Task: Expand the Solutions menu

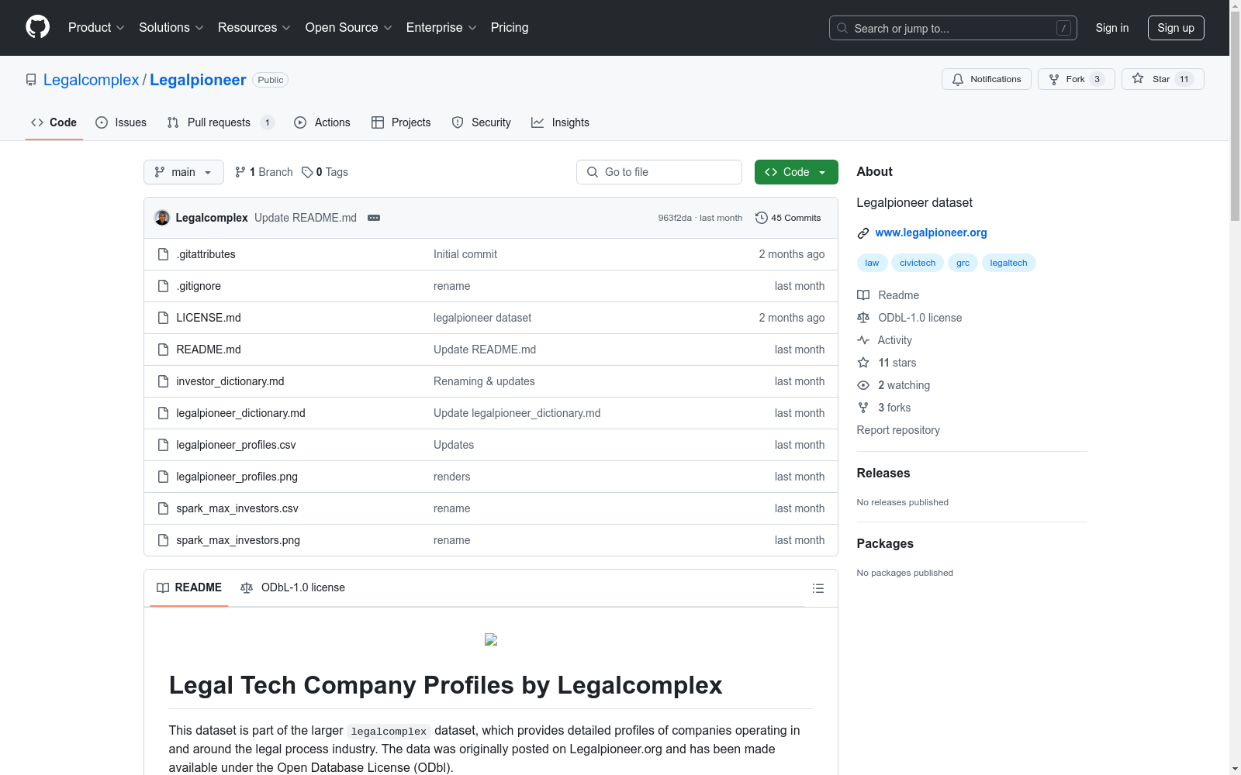Action: tap(171, 28)
